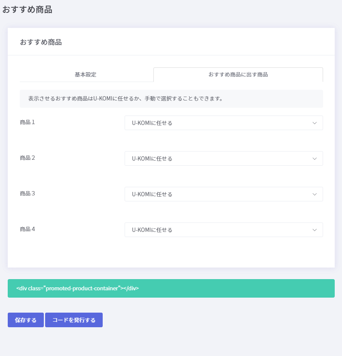
Task: Click the chevron arrow in 商品2 select
Action: pyautogui.click(x=315, y=159)
